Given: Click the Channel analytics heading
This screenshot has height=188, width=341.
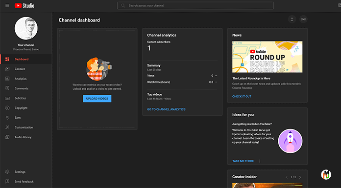Looking at the screenshot, I should 162,35.
